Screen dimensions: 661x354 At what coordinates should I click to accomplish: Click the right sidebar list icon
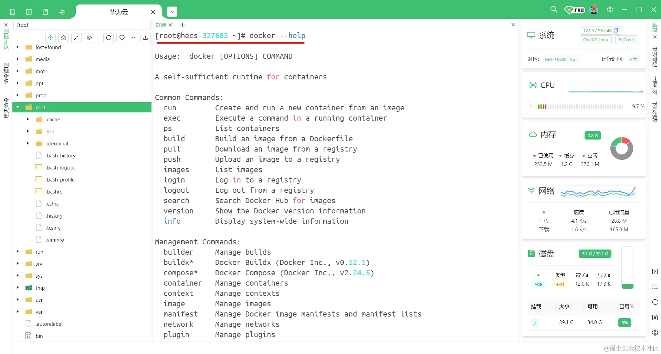tap(655, 287)
